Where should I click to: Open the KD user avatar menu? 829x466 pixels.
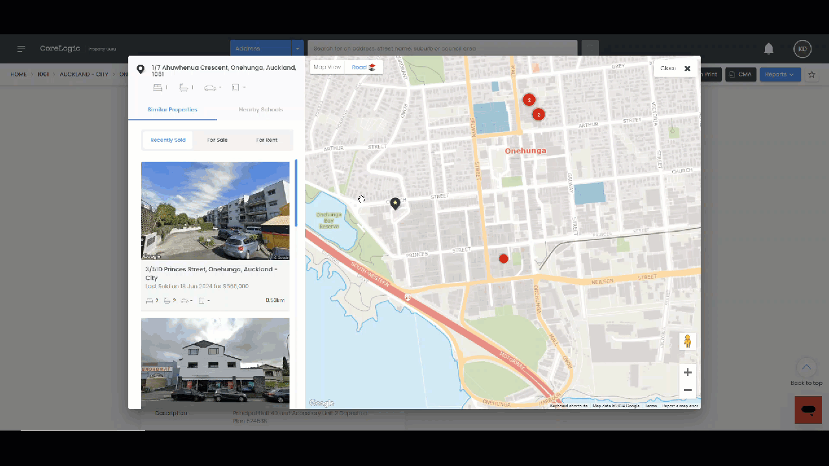pos(802,49)
